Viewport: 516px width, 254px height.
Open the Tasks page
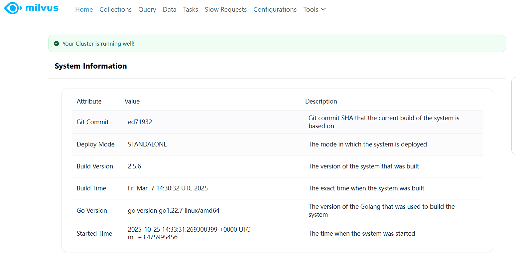click(191, 9)
